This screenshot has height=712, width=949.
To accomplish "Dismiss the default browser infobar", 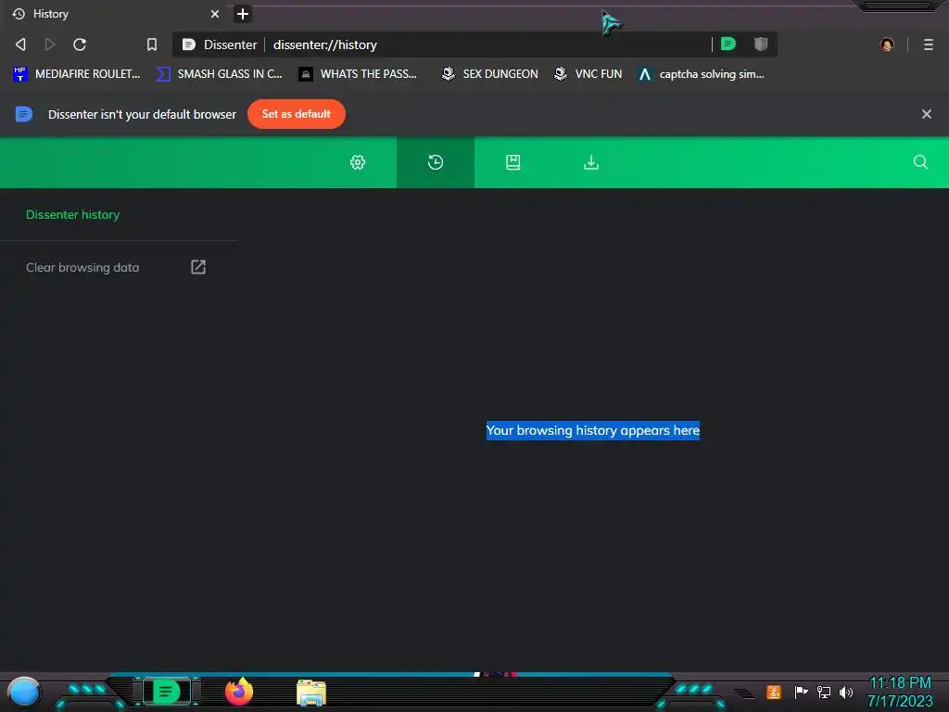I will tap(926, 114).
